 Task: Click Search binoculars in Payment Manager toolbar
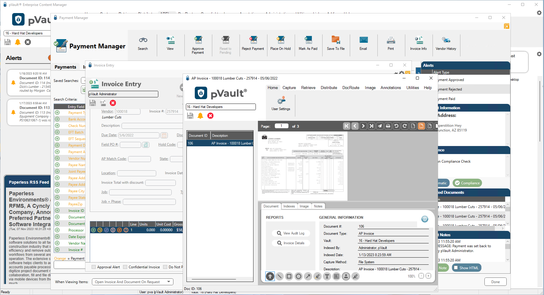click(x=143, y=44)
